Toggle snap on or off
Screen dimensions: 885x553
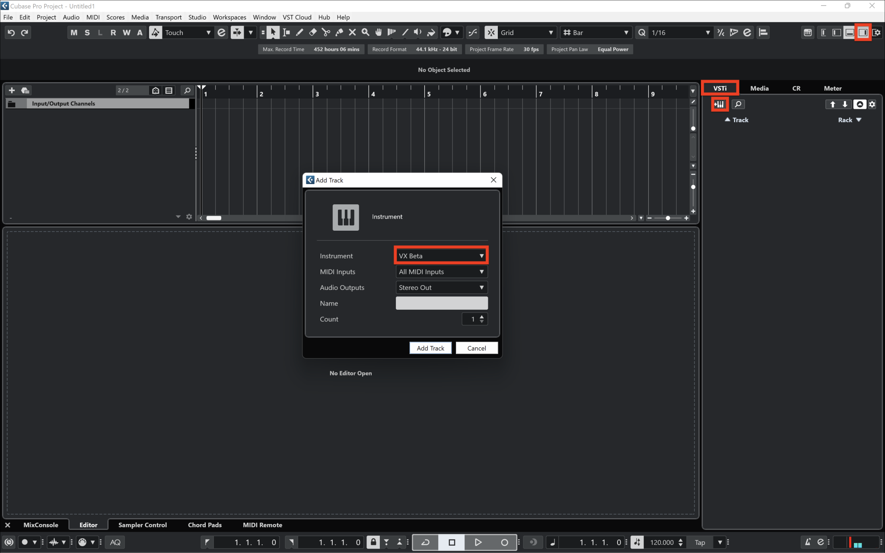coord(491,32)
